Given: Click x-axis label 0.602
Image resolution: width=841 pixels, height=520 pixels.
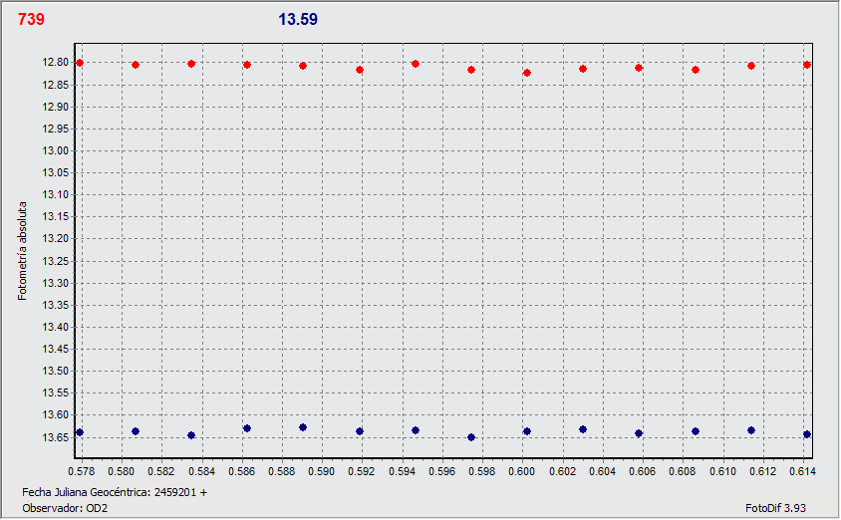Looking at the screenshot, I should (563, 471).
